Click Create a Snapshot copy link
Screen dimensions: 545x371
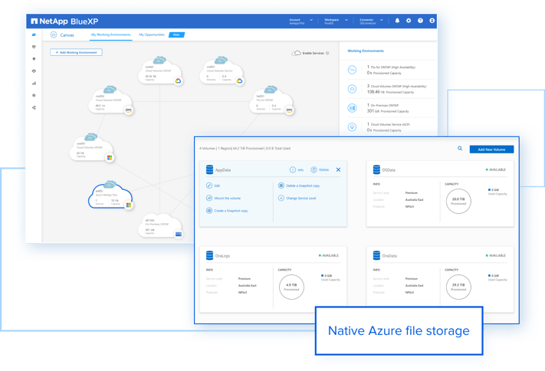click(229, 210)
